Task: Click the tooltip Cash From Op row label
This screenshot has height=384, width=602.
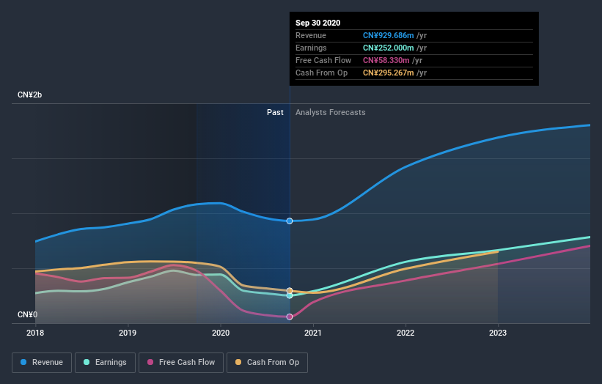Action: pos(321,73)
